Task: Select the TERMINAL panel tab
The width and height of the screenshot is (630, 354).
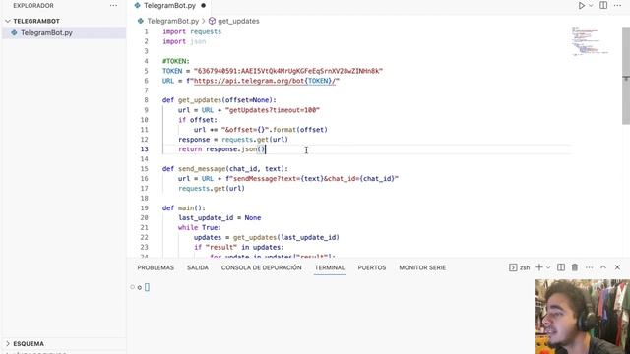Action: 330,267
